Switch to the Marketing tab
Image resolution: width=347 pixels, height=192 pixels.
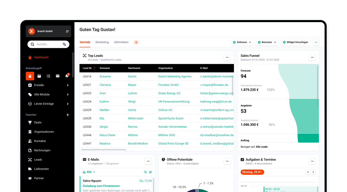click(102, 42)
